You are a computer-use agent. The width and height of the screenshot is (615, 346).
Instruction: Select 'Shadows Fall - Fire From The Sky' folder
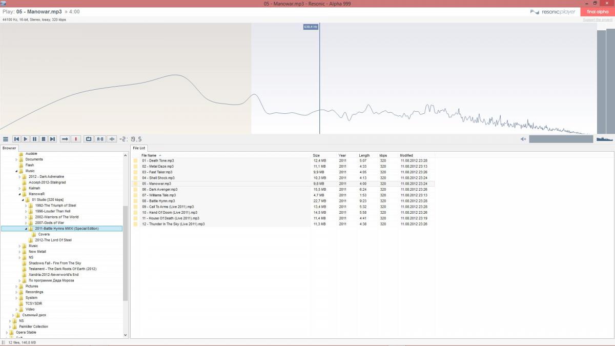pos(55,263)
